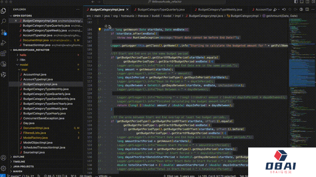Expand the Java Projects section
Screen dimensions: 316x177
[x=23, y=167]
